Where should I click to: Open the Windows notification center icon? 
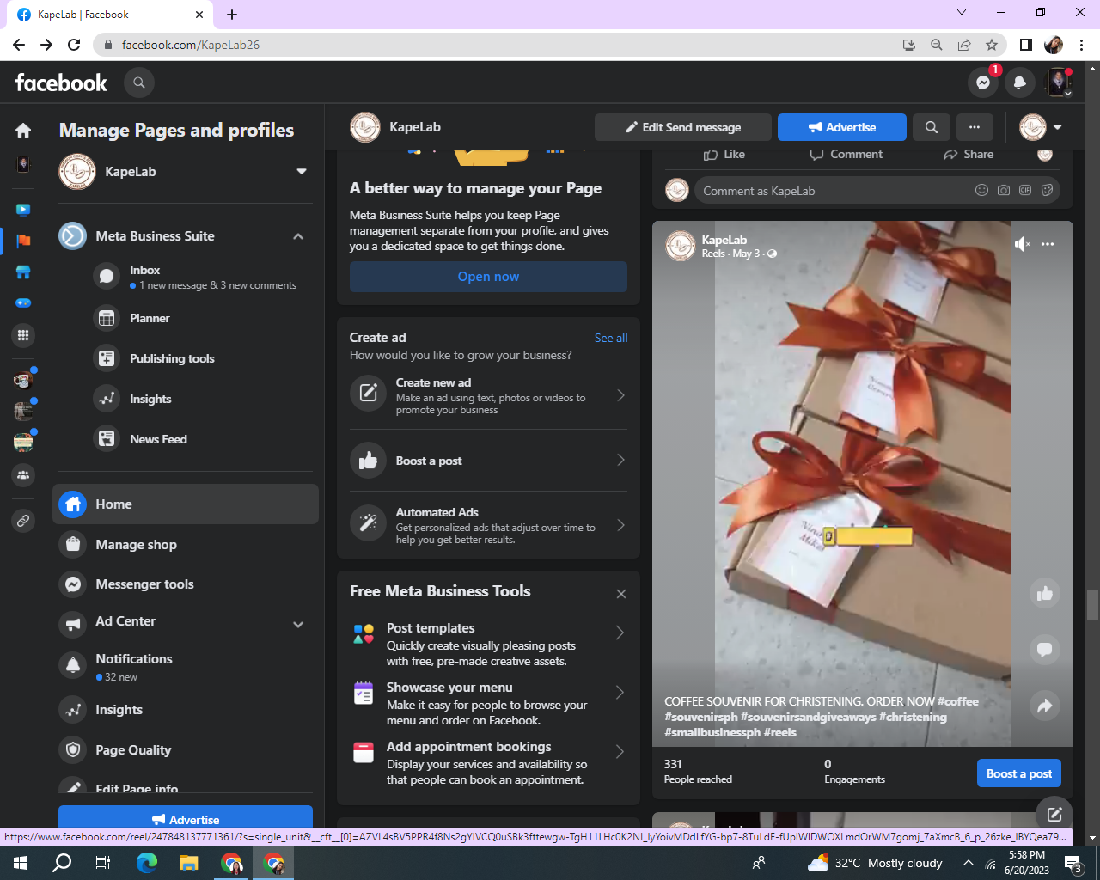1073,863
